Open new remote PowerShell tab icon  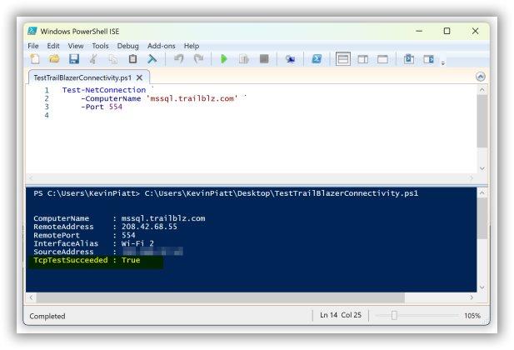pos(290,59)
